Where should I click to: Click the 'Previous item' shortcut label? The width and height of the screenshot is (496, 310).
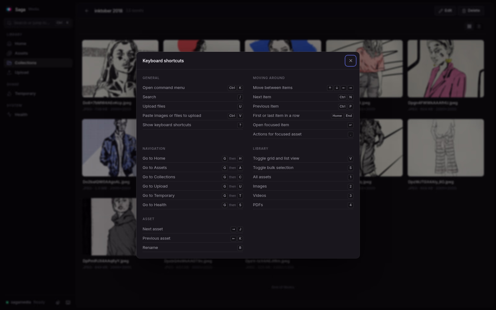(x=266, y=106)
